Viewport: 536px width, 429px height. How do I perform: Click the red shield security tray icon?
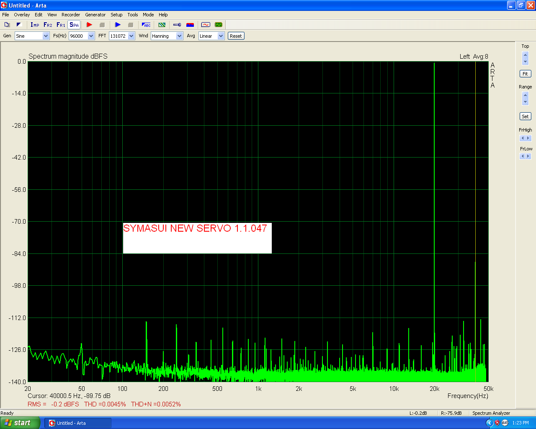tap(497, 423)
